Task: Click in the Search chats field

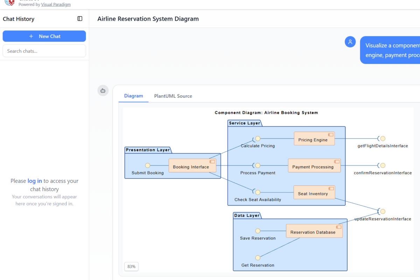Action: (44, 51)
